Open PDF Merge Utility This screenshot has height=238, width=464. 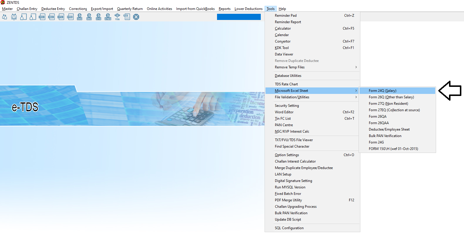(x=312, y=200)
